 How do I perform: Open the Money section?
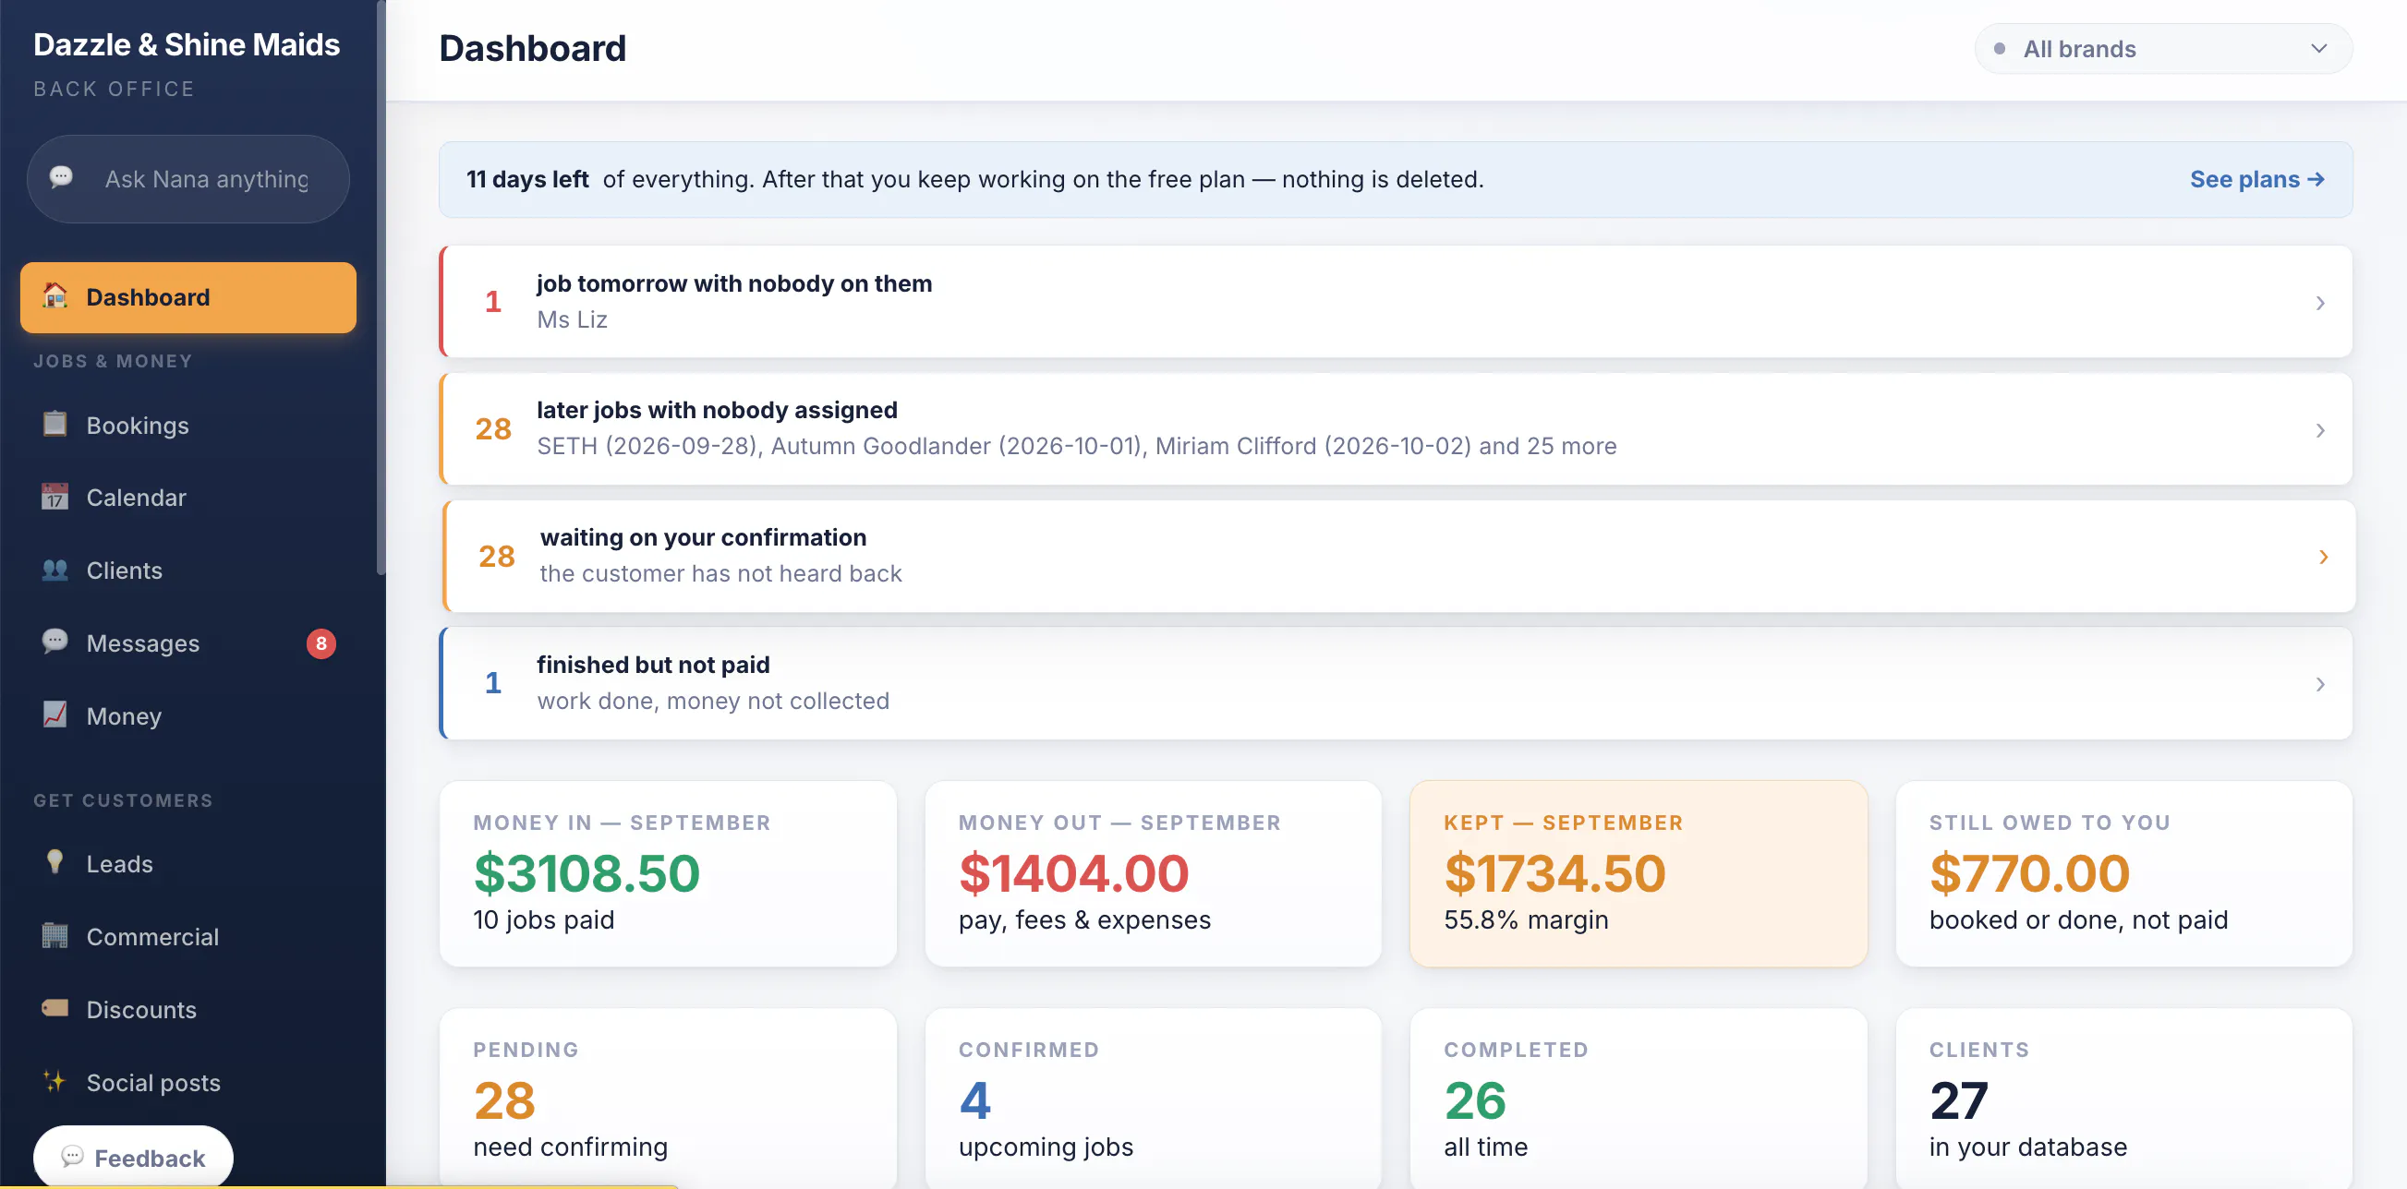(x=187, y=716)
